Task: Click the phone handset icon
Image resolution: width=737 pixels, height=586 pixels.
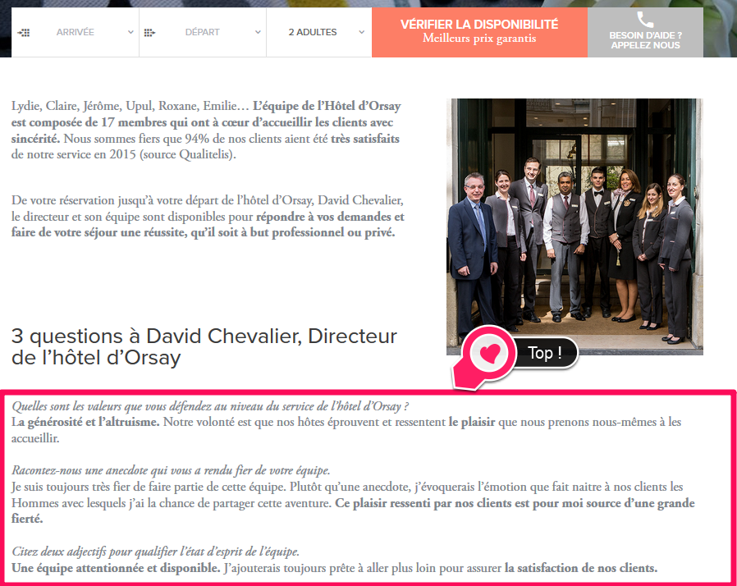Action: (x=645, y=20)
